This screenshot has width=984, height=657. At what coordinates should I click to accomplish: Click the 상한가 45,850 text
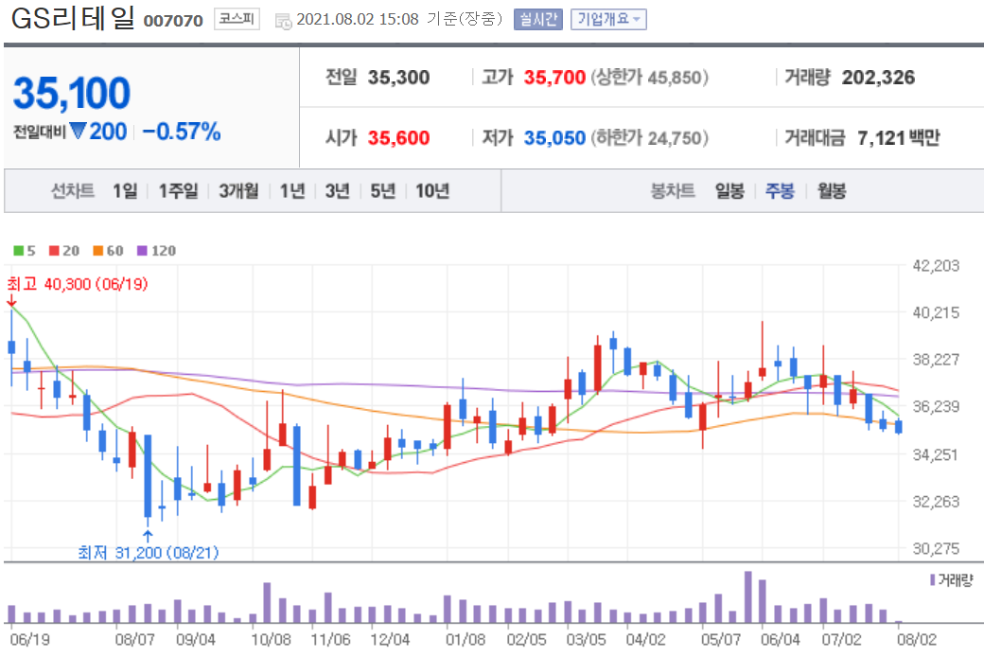650,78
